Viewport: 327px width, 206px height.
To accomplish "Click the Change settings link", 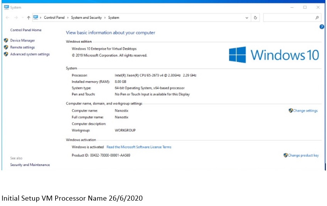I will pos(305,111).
